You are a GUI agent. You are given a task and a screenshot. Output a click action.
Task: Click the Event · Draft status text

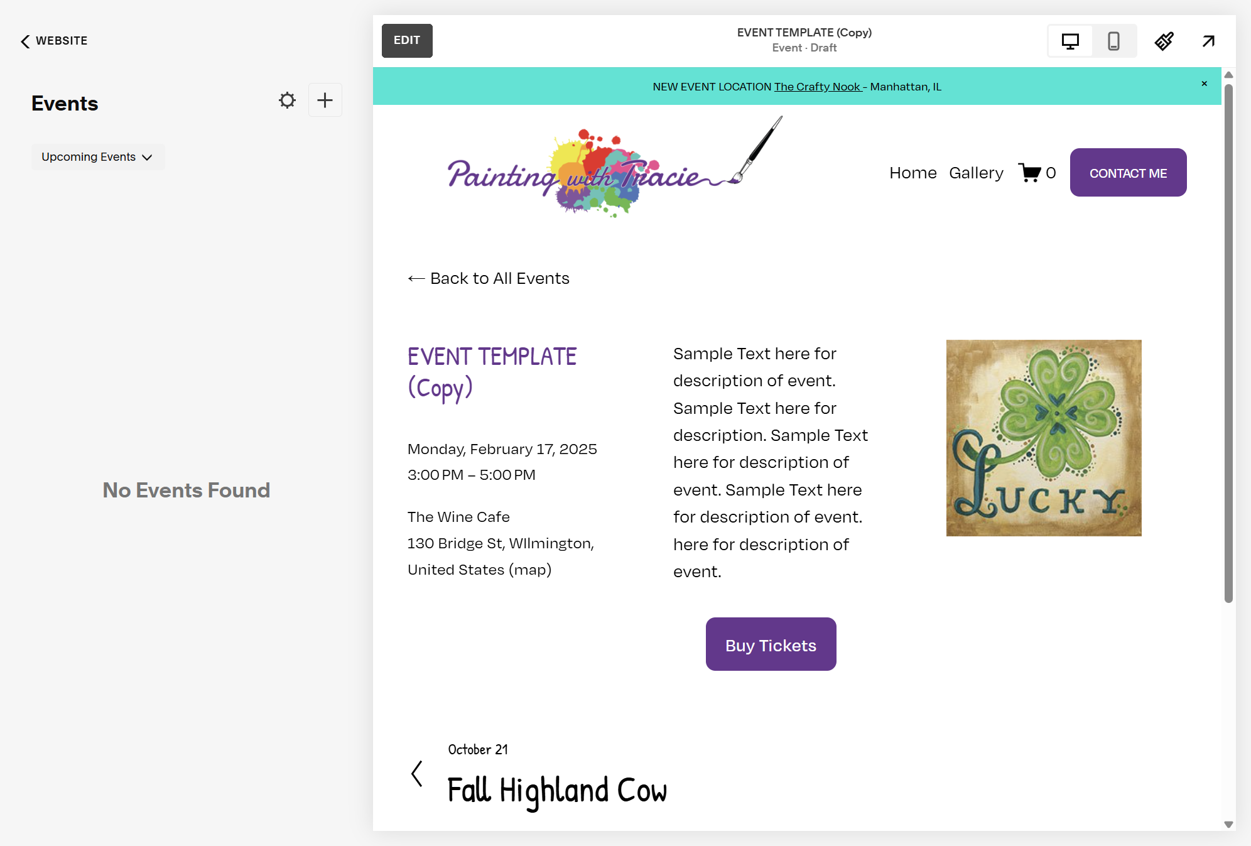[804, 48]
